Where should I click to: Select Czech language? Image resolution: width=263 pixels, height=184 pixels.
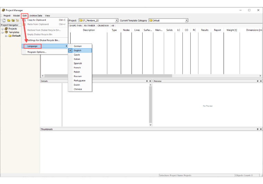(x=80, y=55)
